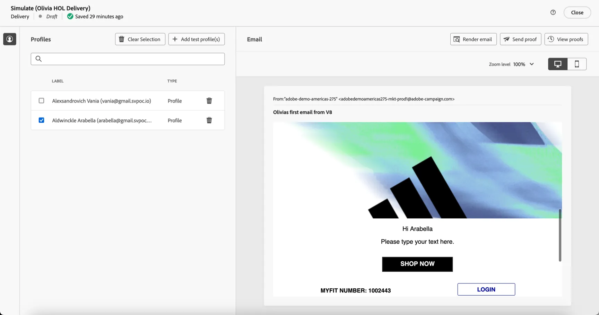Focus the profiles search field

tap(128, 59)
